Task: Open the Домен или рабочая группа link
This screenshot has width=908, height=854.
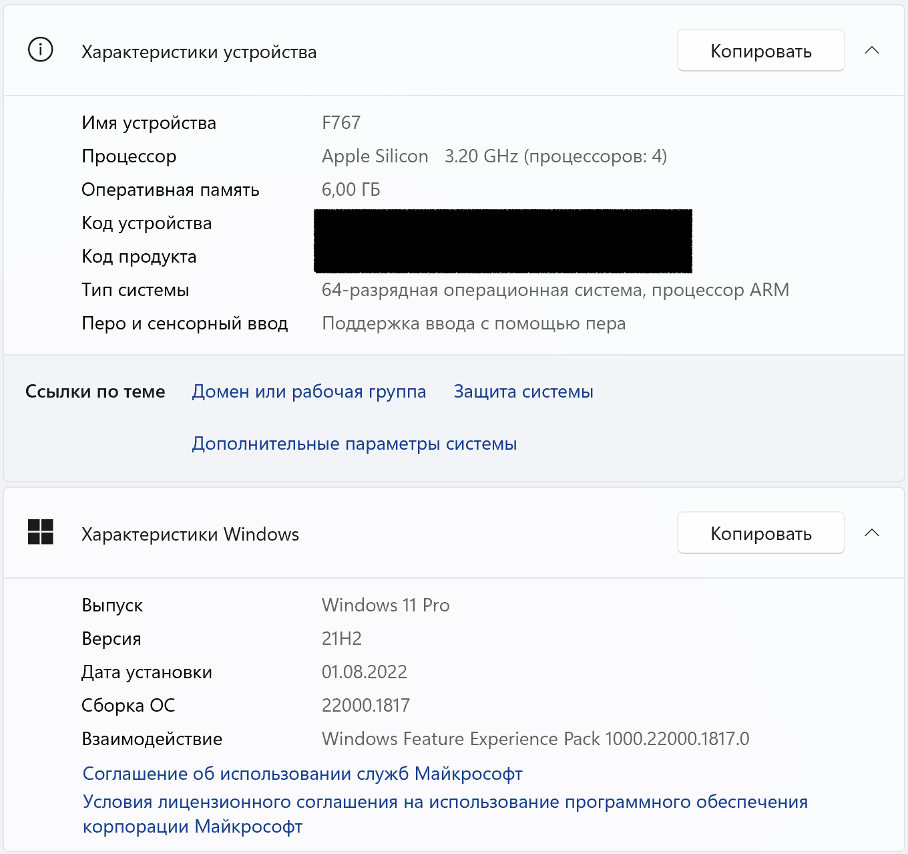Action: (x=308, y=392)
